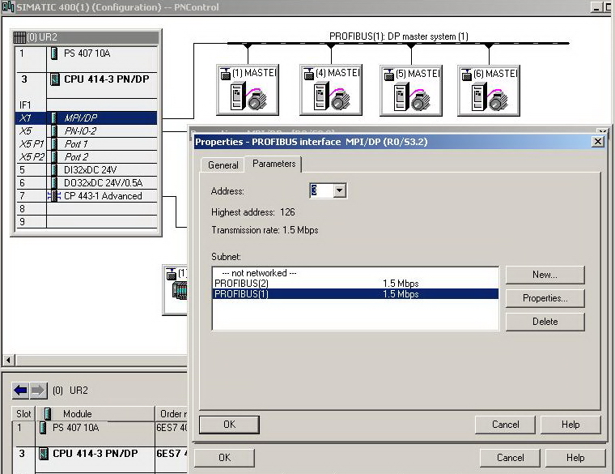This screenshot has width=615, height=474.
Task: Navigate forward with the gray right arrow
Action: coord(38,391)
